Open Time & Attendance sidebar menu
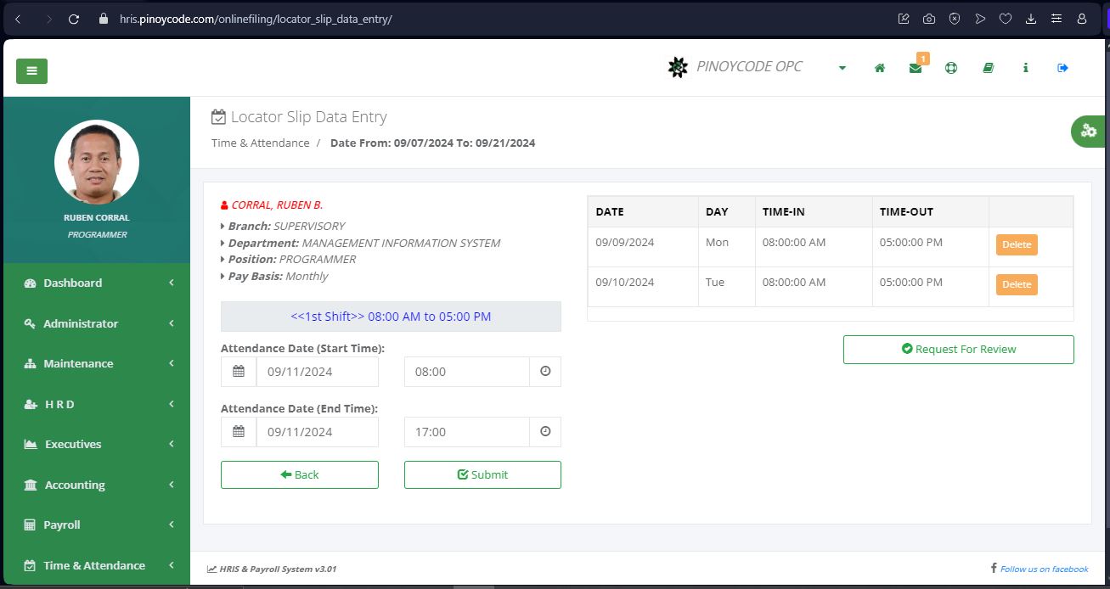The image size is (1110, 589). [97, 565]
